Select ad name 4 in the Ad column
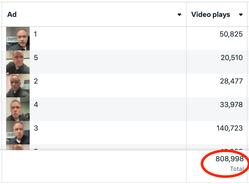This screenshot has width=249, height=184. (36, 105)
